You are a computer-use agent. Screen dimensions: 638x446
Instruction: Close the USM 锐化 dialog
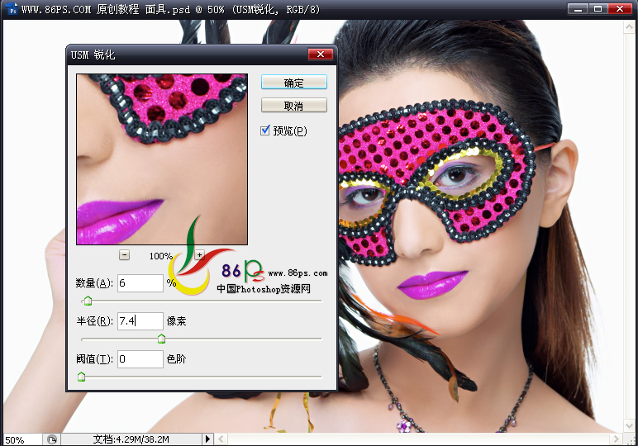click(x=320, y=54)
